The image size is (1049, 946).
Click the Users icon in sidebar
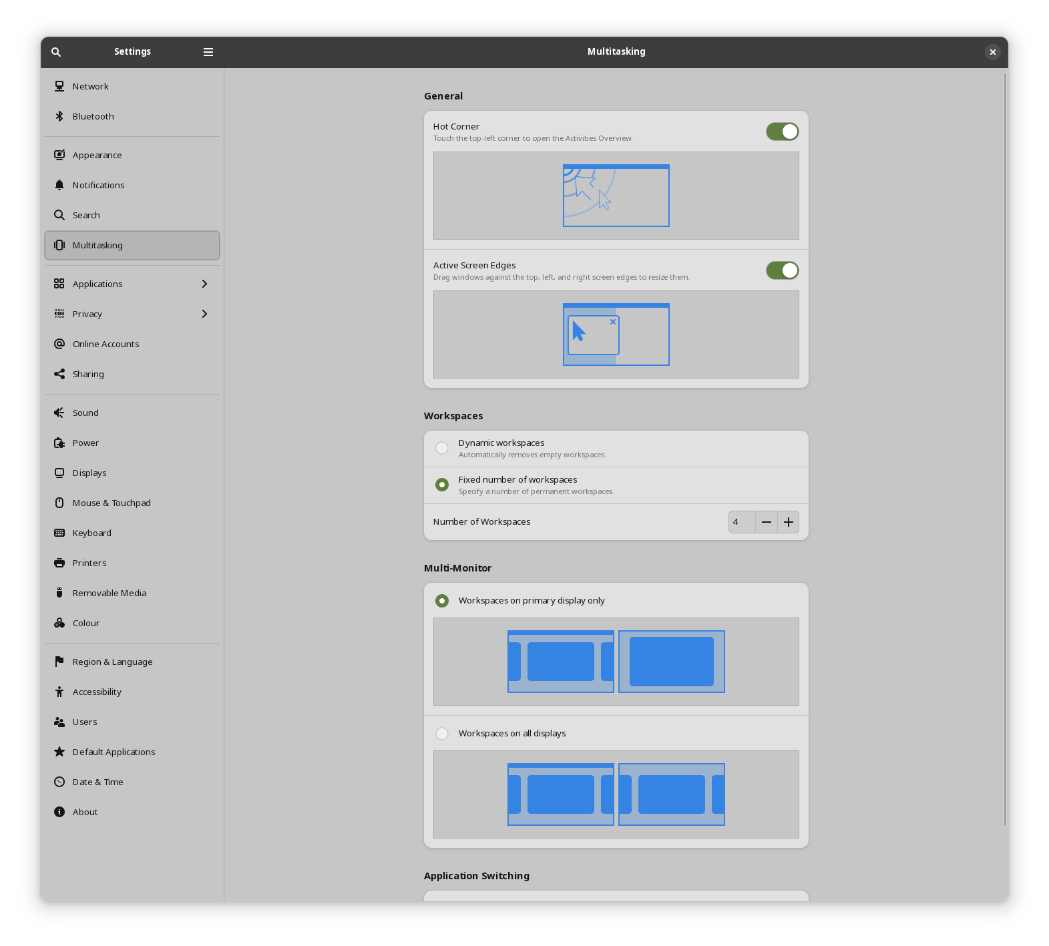click(x=59, y=722)
